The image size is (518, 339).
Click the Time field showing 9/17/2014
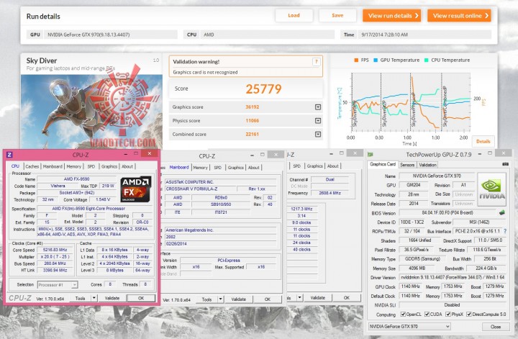424,35
